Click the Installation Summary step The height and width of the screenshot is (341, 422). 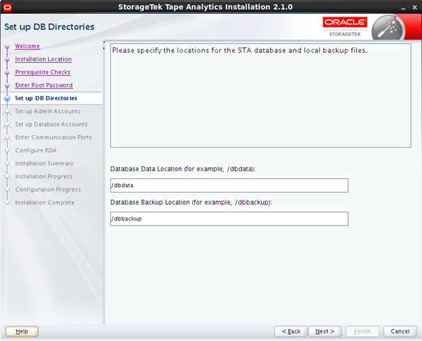click(44, 164)
